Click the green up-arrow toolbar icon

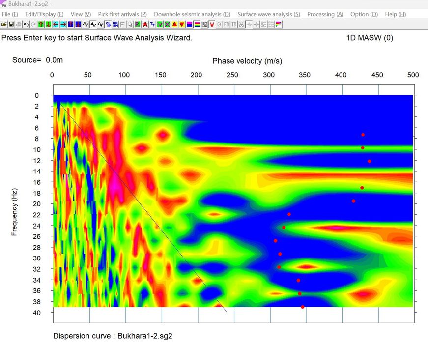[x=41, y=24]
